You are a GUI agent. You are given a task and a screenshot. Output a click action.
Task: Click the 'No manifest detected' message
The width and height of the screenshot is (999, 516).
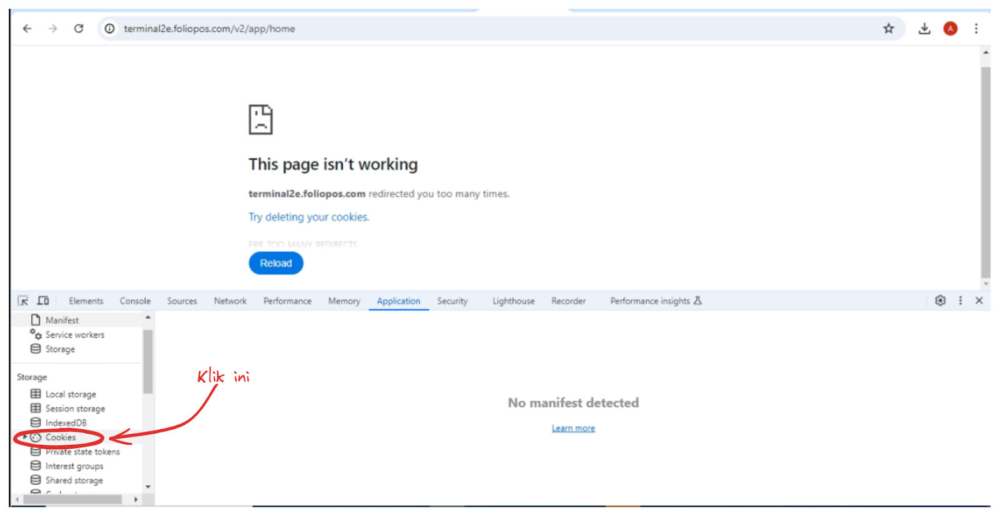point(573,403)
